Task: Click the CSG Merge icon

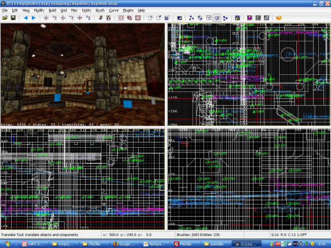Action: [x=159, y=18]
